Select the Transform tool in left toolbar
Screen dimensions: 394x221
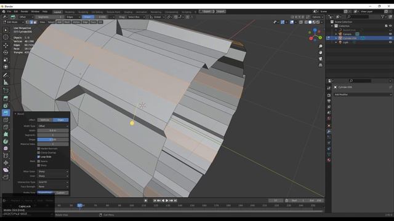6,67
